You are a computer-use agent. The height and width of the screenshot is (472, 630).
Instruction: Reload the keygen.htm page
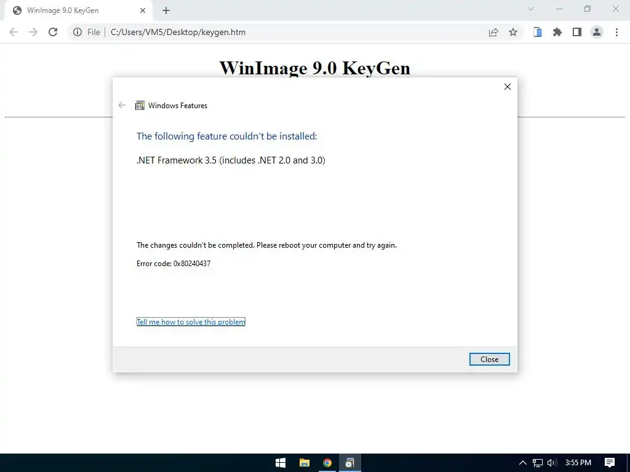[x=53, y=32]
